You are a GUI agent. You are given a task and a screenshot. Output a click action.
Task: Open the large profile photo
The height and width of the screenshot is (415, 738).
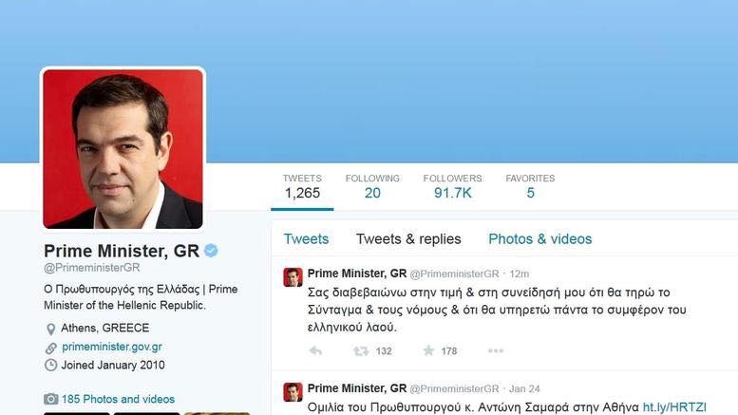[123, 149]
